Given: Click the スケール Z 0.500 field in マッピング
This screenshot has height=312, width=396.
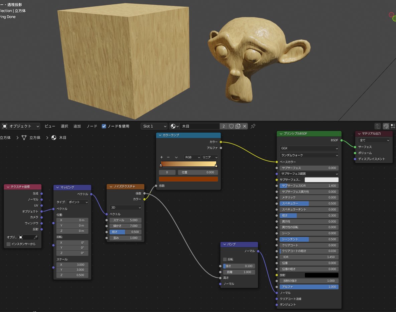Looking at the screenshot, I should (x=72, y=275).
